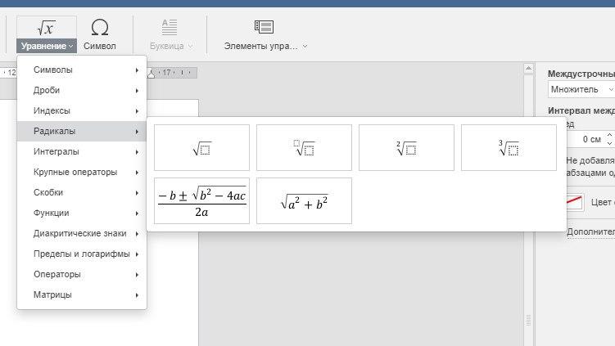
Task: Insert the square root of a²+b² equation
Action: click(304, 200)
